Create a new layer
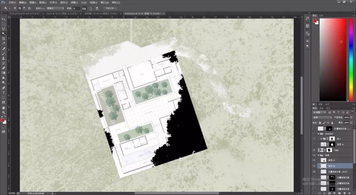This screenshot has width=356, height=195. tap(345, 193)
